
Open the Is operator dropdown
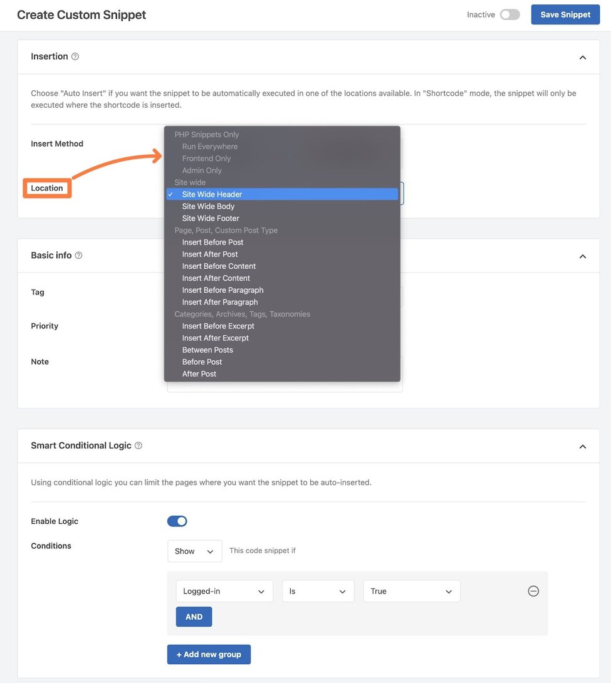click(318, 590)
